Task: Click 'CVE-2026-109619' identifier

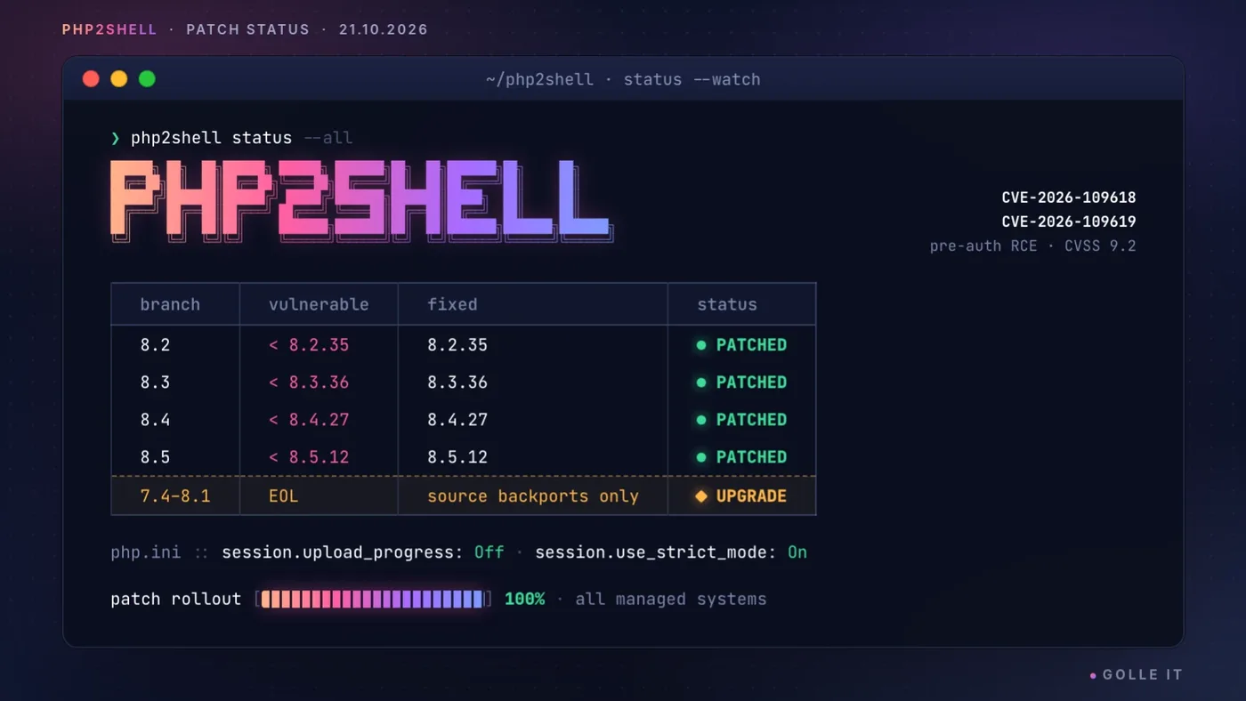Action: tap(1069, 222)
